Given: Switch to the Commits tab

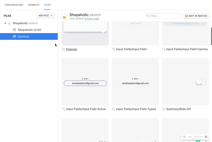Looking at the screenshot, I should point(33,5).
